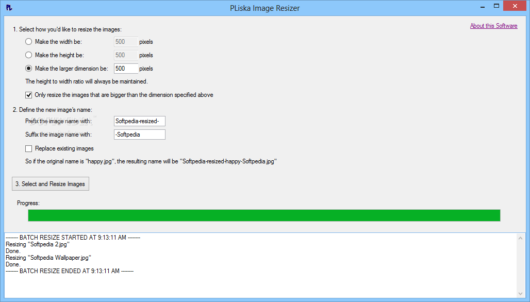Click the 'PLiska Image Resizer' window title
Image resolution: width=530 pixels, height=302 pixels.
click(264, 8)
